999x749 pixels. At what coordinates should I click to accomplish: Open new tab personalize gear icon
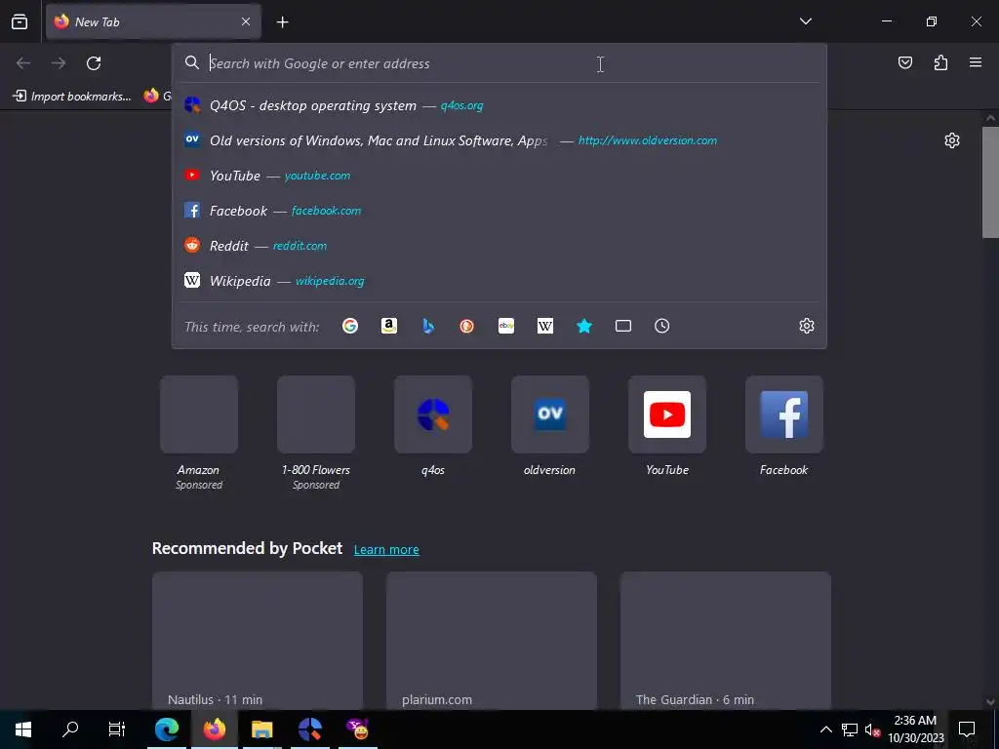(x=952, y=140)
